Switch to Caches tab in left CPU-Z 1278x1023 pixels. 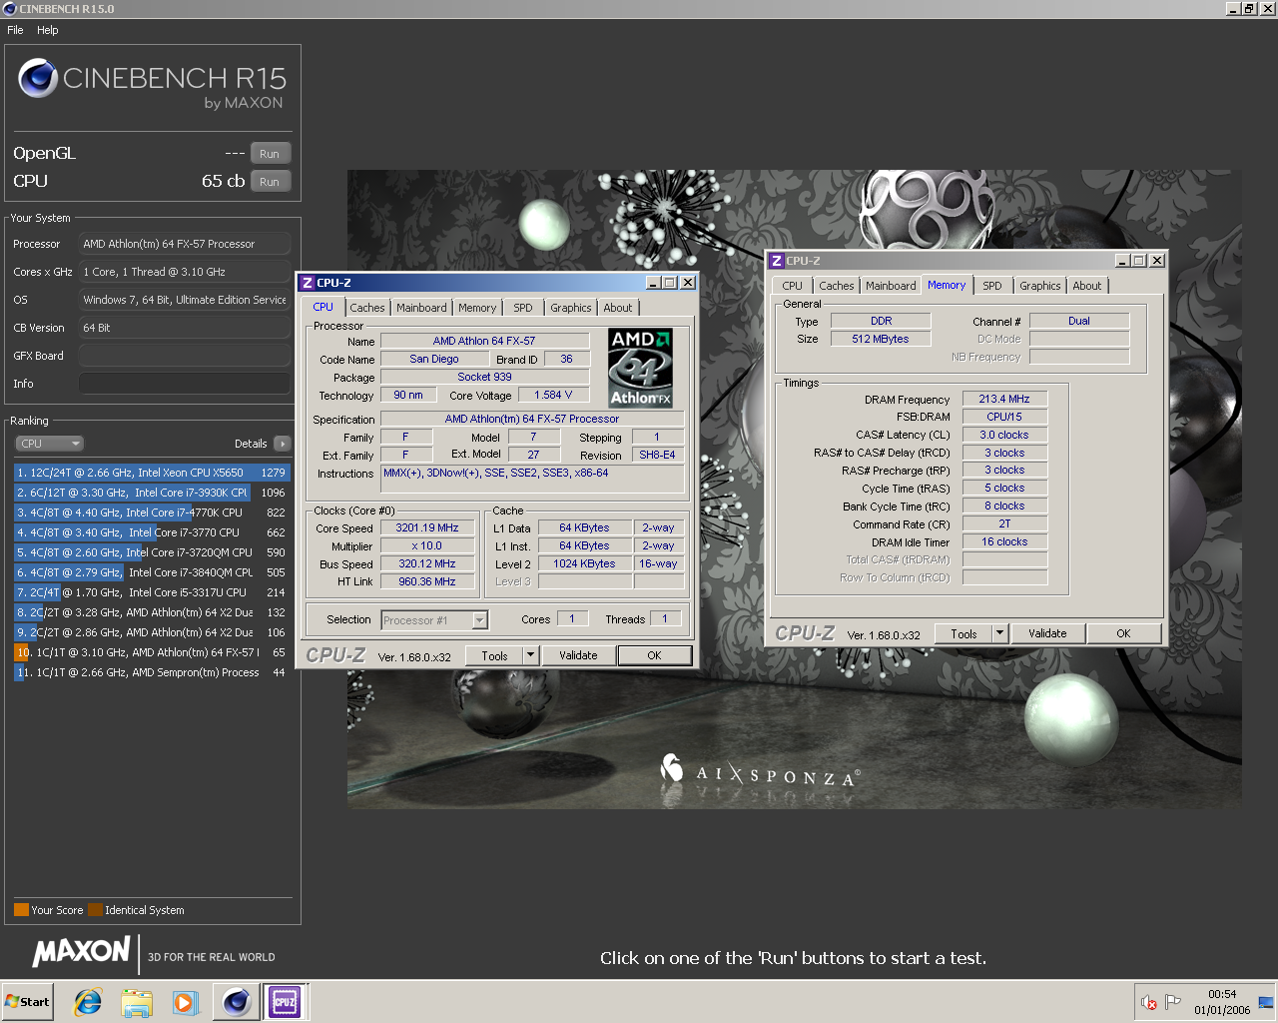(x=367, y=308)
